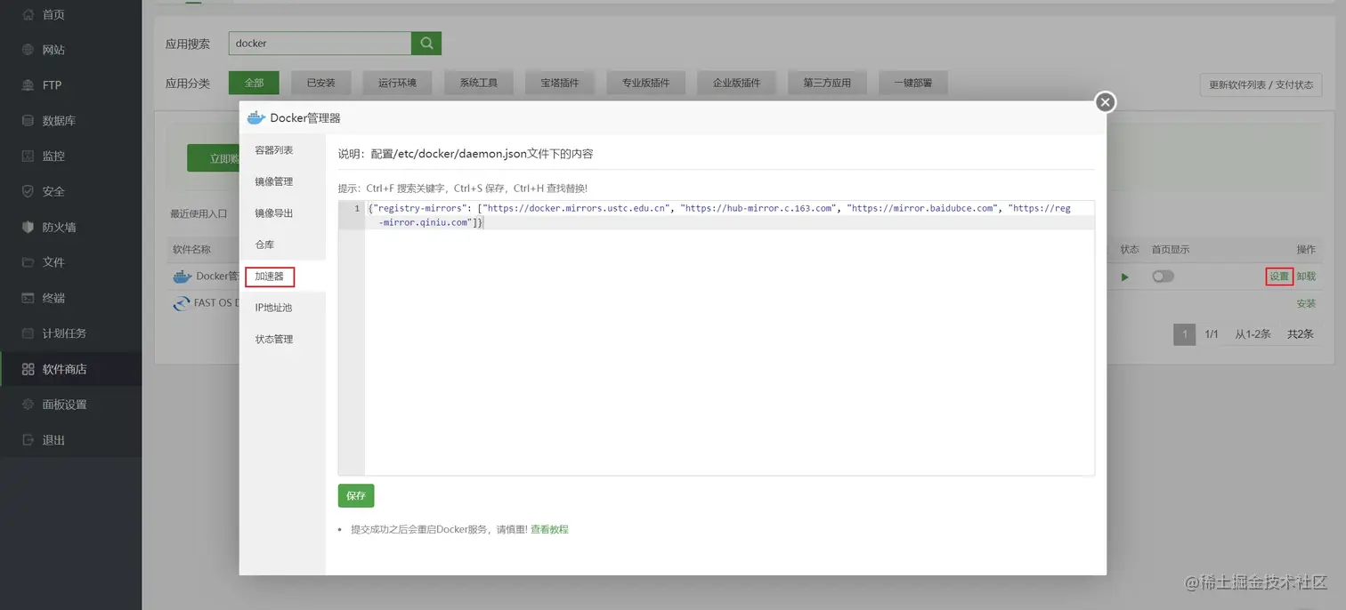Screen dimensions: 1346x610
Task: Open 镜像导出 in Docker manager
Action: click(282, 213)
